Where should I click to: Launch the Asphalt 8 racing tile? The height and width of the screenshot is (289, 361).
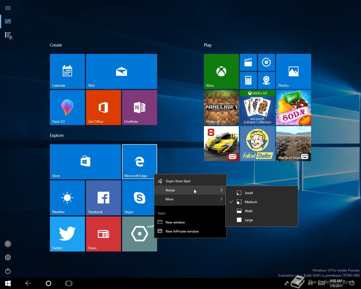[221, 144]
